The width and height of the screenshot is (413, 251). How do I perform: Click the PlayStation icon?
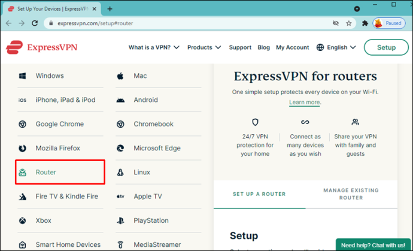120,220
